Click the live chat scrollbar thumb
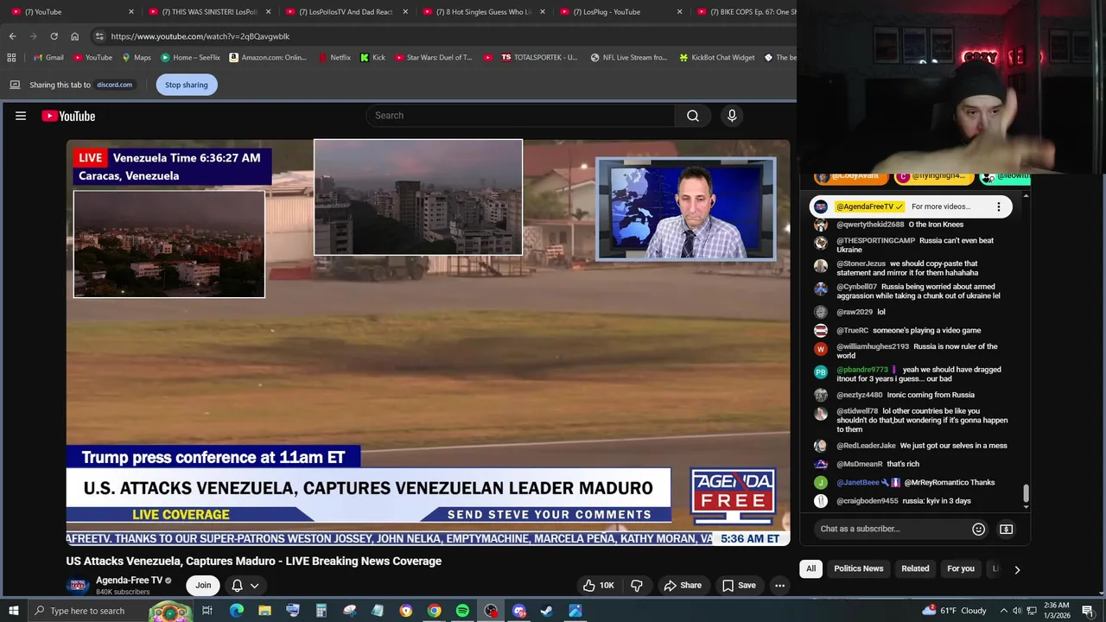The height and width of the screenshot is (622, 1106). click(1026, 493)
